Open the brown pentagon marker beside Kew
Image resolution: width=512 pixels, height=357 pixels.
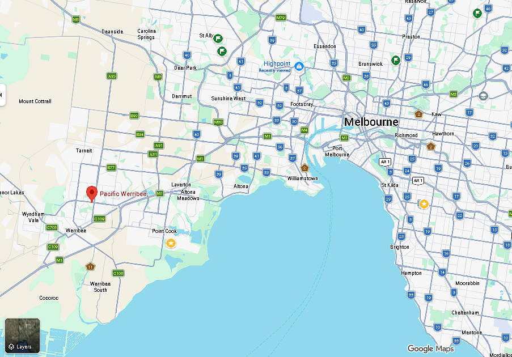point(418,114)
